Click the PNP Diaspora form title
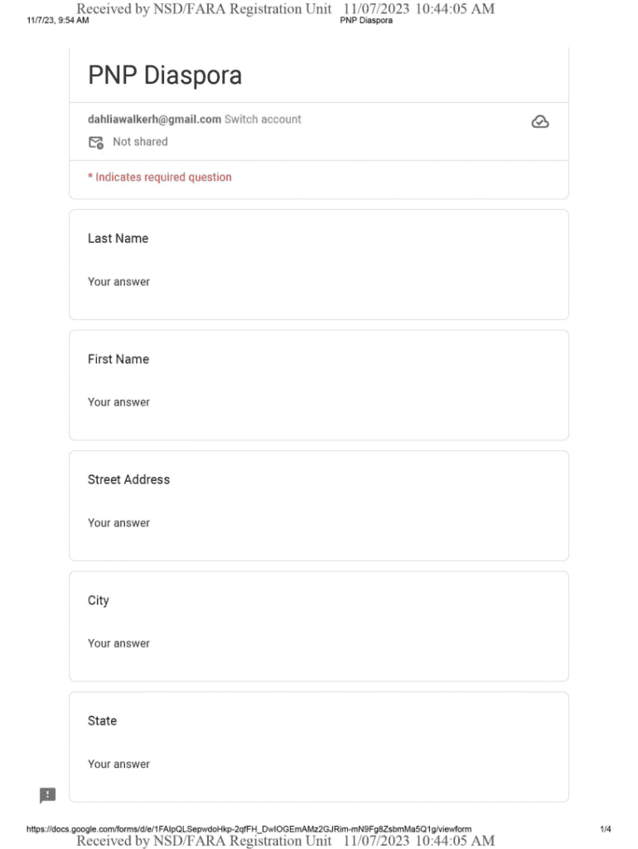Image resolution: width=638 pixels, height=849 pixels. (165, 75)
